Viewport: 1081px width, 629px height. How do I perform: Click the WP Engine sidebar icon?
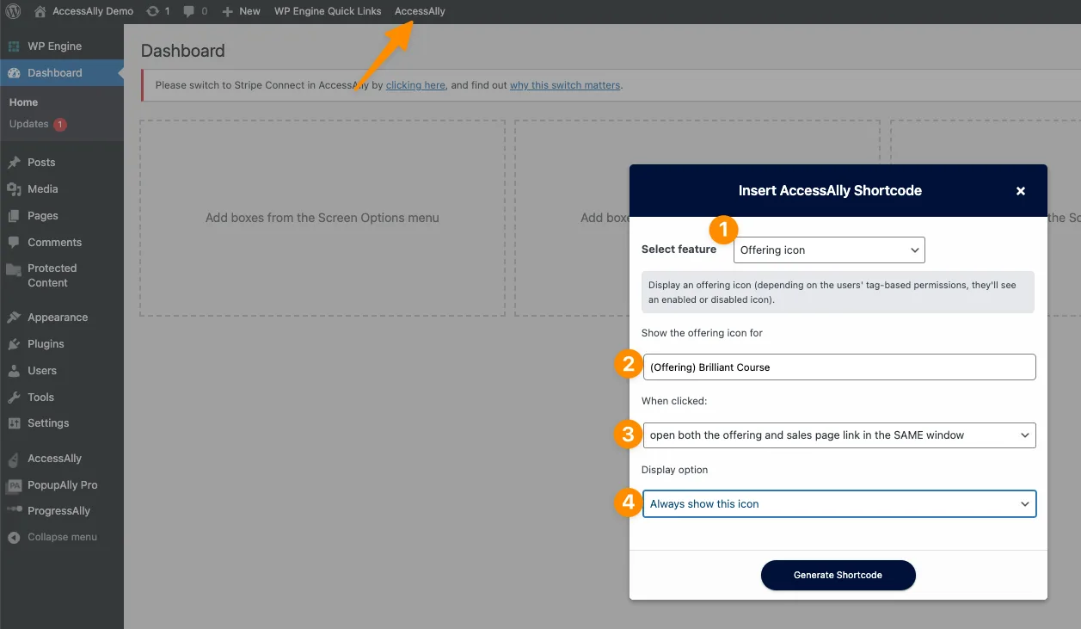(14, 46)
